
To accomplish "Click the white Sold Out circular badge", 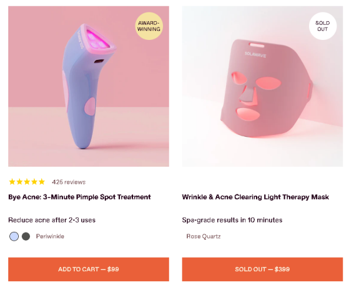I will point(323,26).
